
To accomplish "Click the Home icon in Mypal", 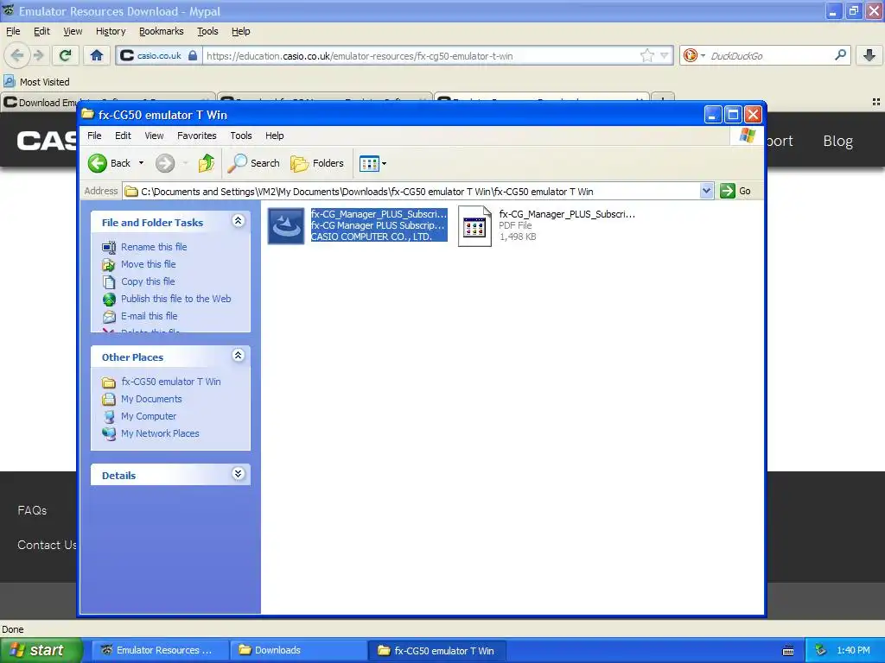I will pos(97,55).
